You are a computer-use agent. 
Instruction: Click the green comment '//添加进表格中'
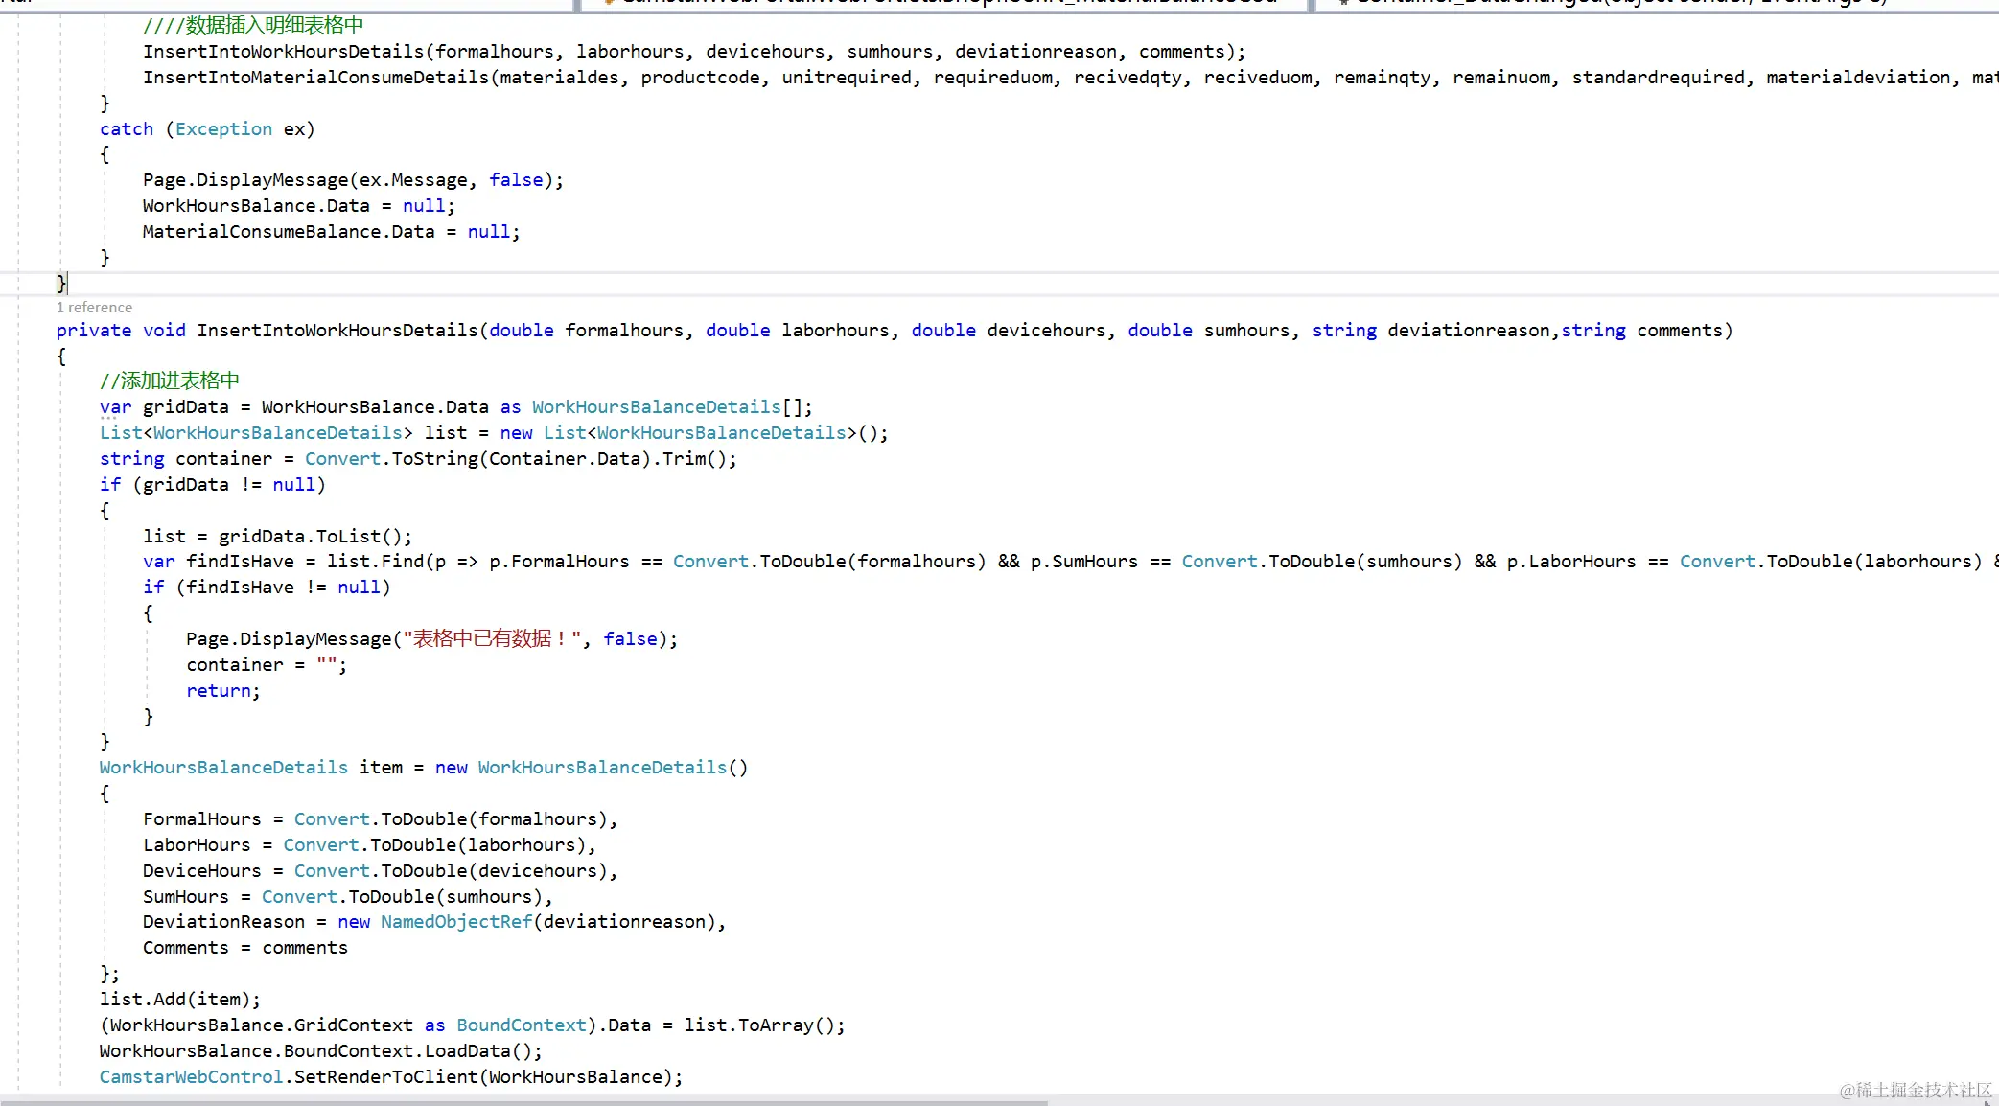click(x=170, y=381)
